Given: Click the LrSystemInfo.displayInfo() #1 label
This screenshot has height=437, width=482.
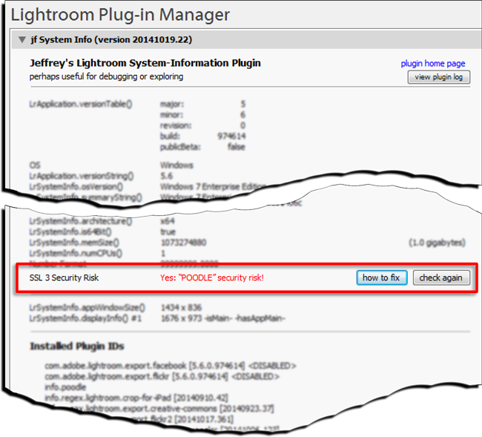Looking at the screenshot, I should click(x=85, y=318).
